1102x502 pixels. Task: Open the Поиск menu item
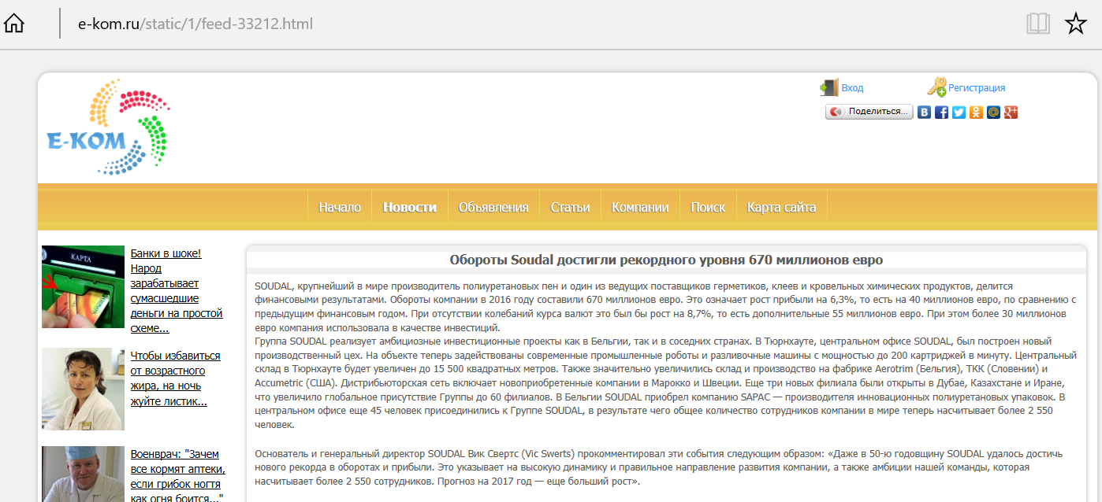click(x=708, y=207)
